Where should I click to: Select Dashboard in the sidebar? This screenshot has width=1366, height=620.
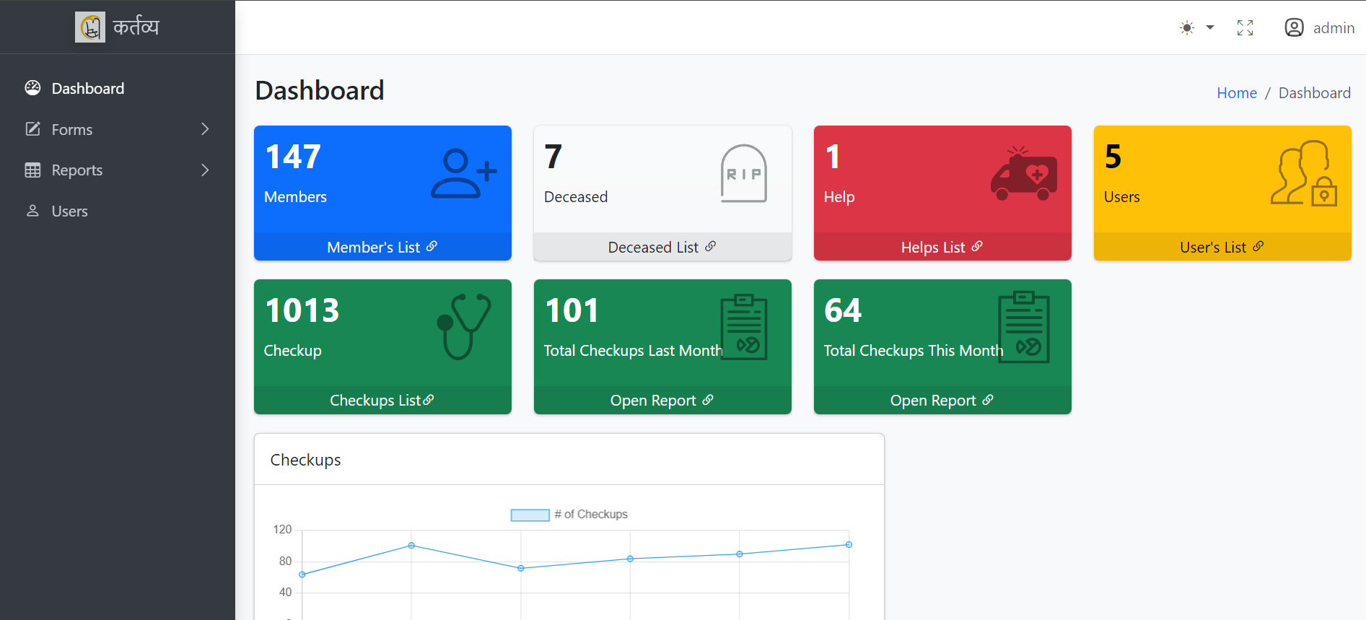pos(87,89)
